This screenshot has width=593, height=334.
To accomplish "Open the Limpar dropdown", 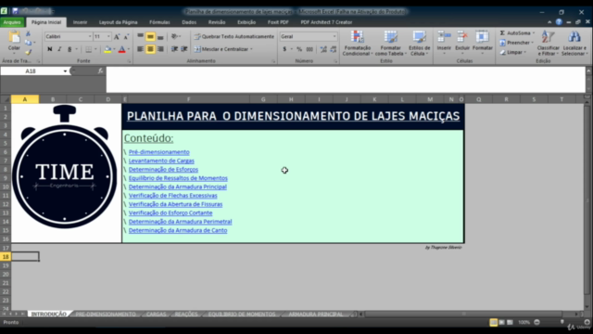I will point(513,52).
